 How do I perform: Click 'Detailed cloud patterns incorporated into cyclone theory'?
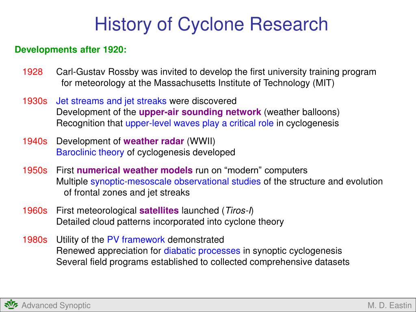[170, 222]
